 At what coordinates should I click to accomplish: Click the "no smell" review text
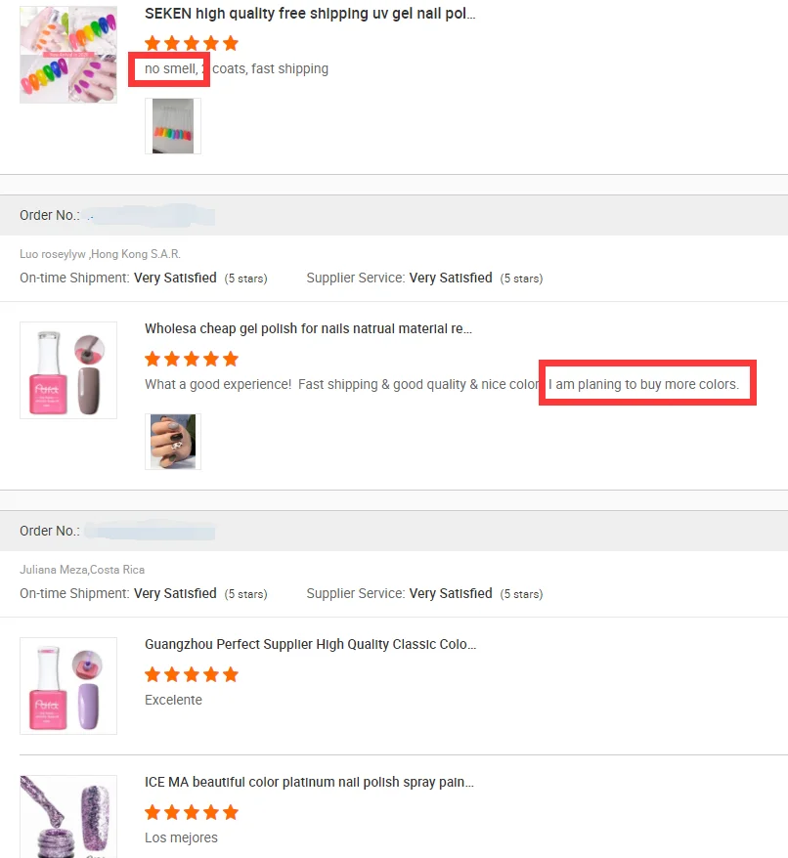(x=170, y=69)
